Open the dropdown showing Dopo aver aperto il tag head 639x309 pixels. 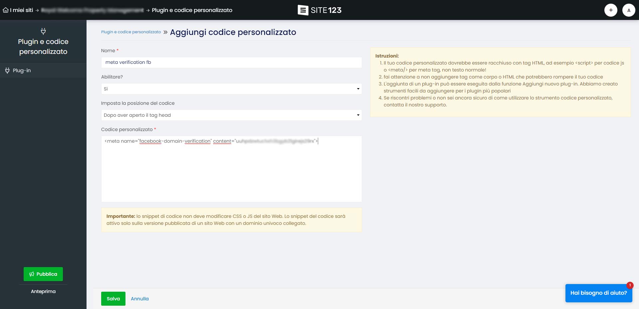[231, 115]
